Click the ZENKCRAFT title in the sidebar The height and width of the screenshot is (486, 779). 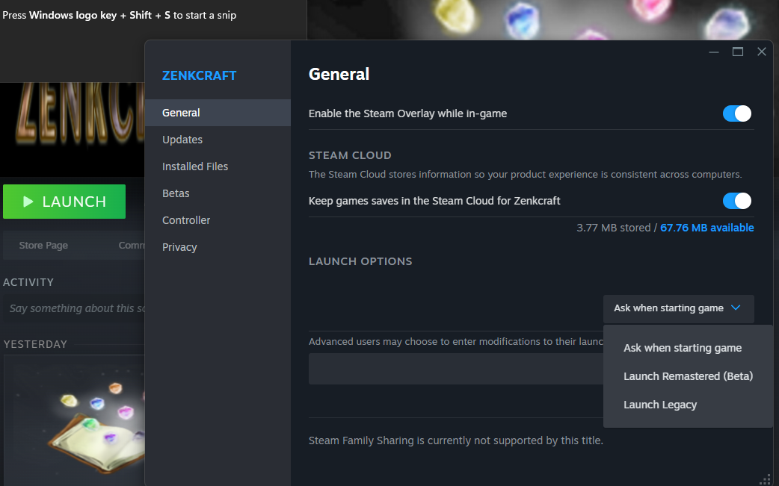[x=199, y=75]
